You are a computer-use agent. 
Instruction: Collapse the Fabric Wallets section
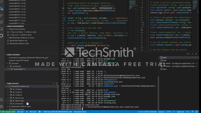(6, 83)
